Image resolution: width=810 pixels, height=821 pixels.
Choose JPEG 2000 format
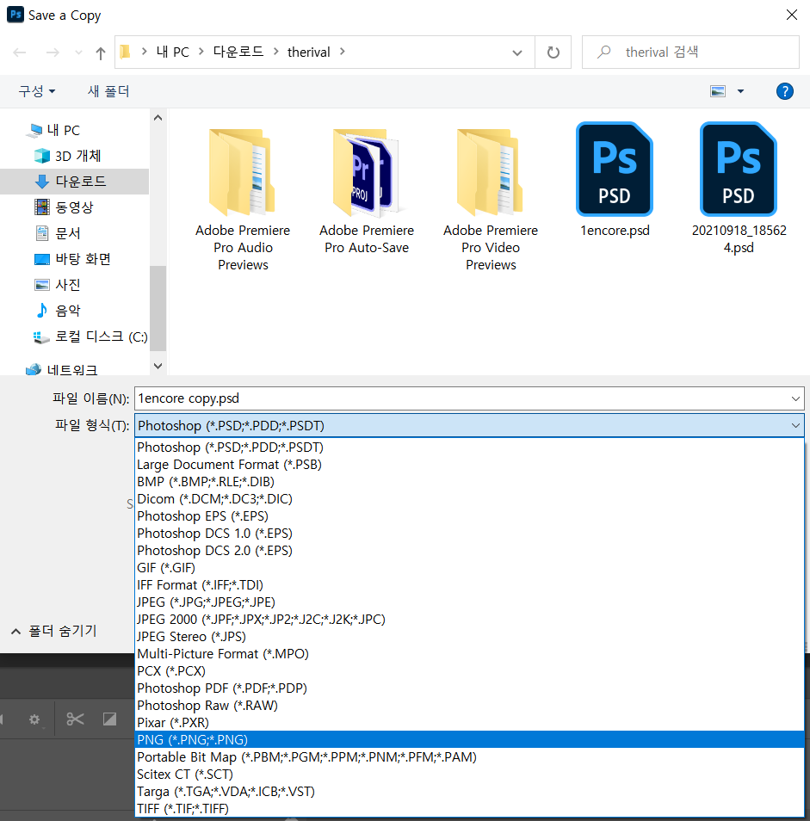(470, 620)
